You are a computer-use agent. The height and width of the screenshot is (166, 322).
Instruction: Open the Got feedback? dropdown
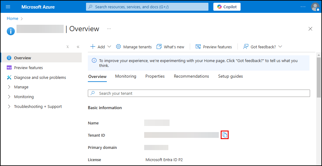[x=263, y=47]
